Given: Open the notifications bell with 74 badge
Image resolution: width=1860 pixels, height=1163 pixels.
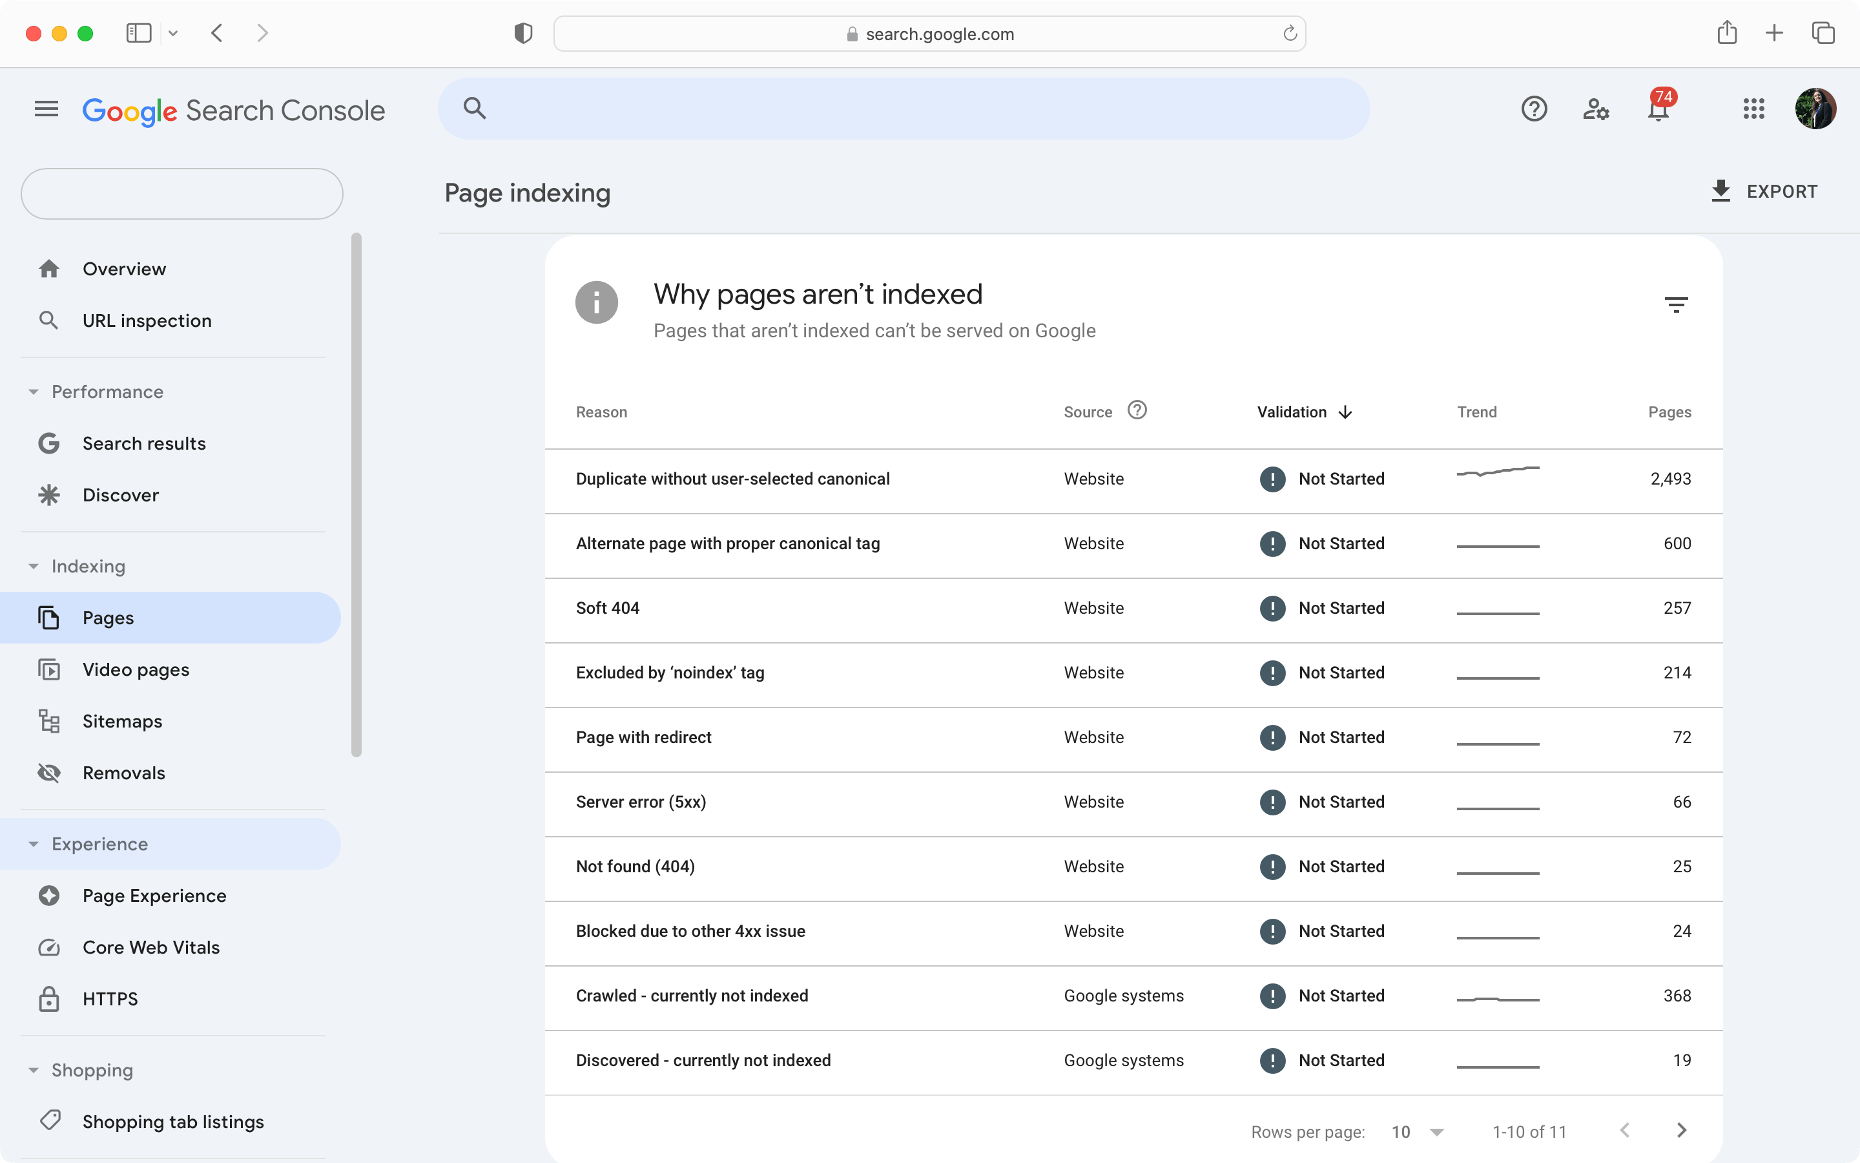Looking at the screenshot, I should point(1660,106).
